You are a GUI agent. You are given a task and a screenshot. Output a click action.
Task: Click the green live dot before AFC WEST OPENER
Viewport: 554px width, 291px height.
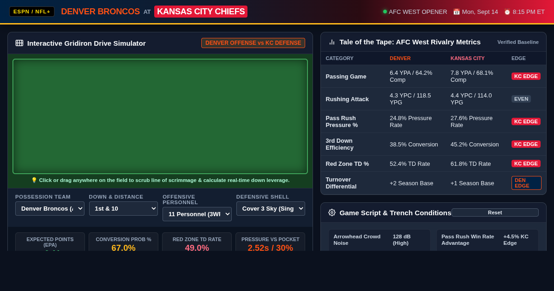(385, 12)
